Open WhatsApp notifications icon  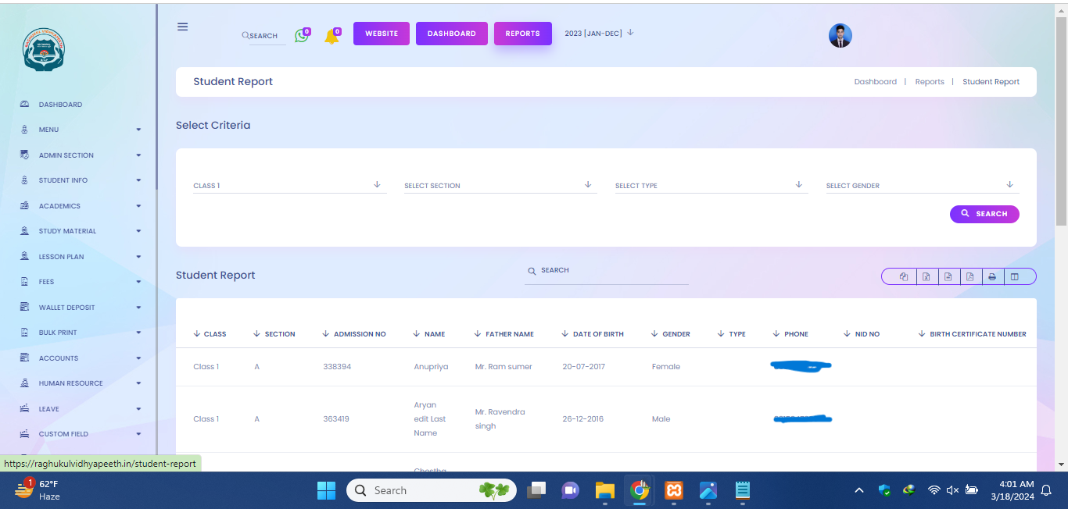pyautogui.click(x=301, y=36)
